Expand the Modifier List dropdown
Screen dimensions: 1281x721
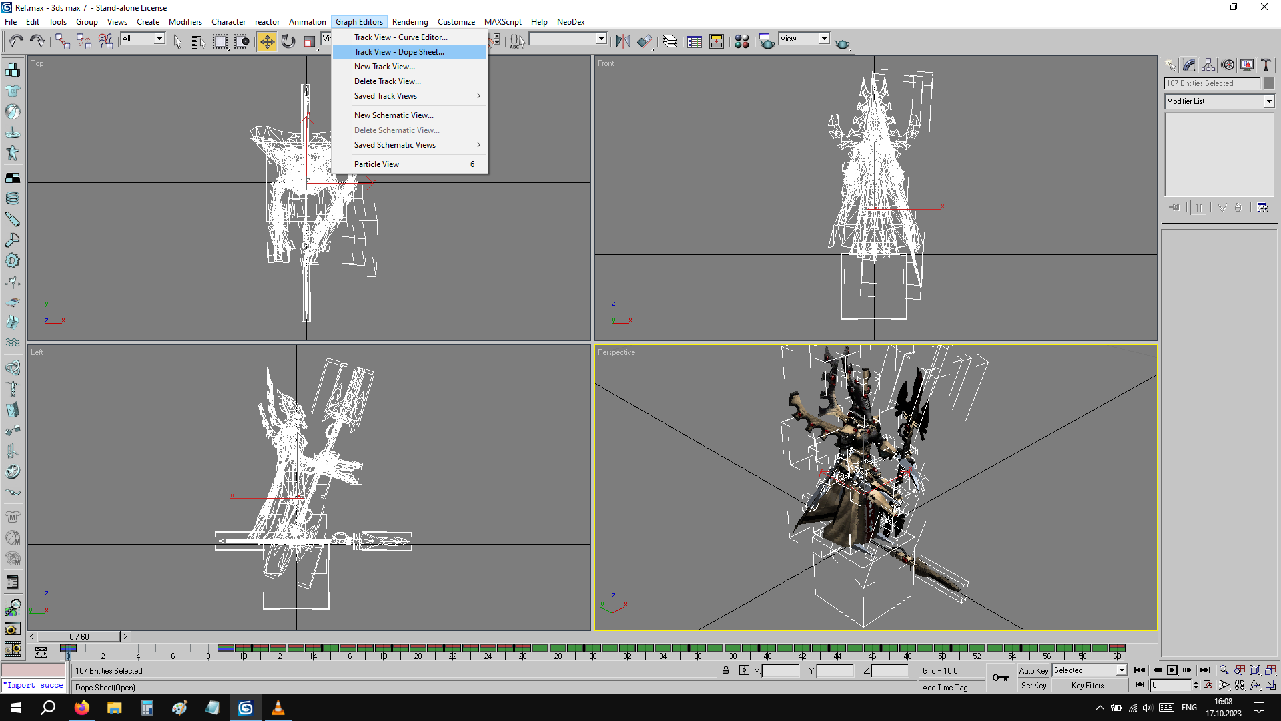click(x=1268, y=101)
